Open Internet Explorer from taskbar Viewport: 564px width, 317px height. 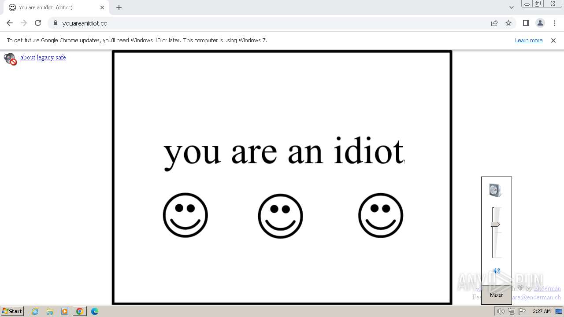[x=35, y=311]
